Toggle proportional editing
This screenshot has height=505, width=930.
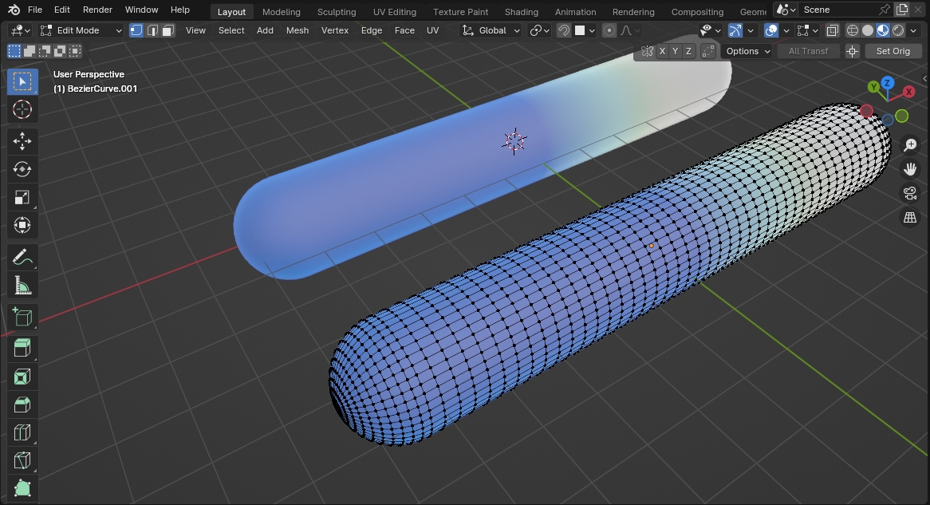click(x=610, y=30)
